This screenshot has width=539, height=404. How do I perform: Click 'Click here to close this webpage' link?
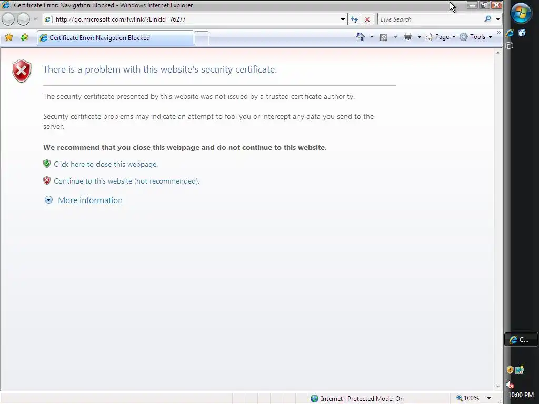[106, 164]
